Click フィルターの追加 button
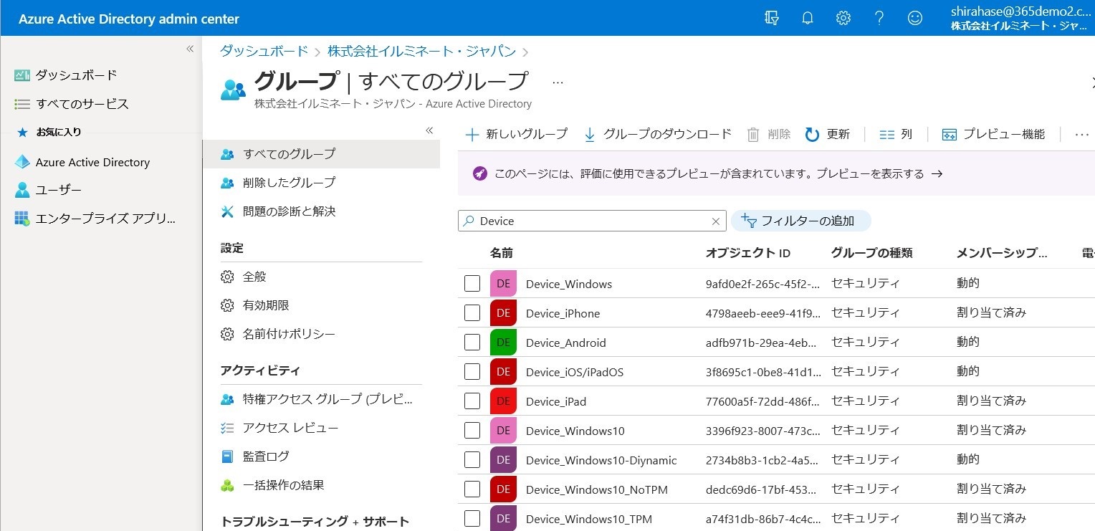 click(x=801, y=221)
